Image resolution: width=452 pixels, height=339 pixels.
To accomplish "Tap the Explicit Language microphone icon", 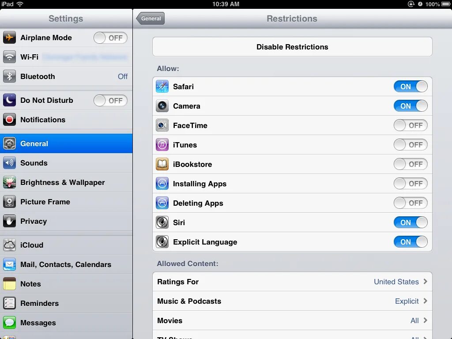I will coord(162,242).
